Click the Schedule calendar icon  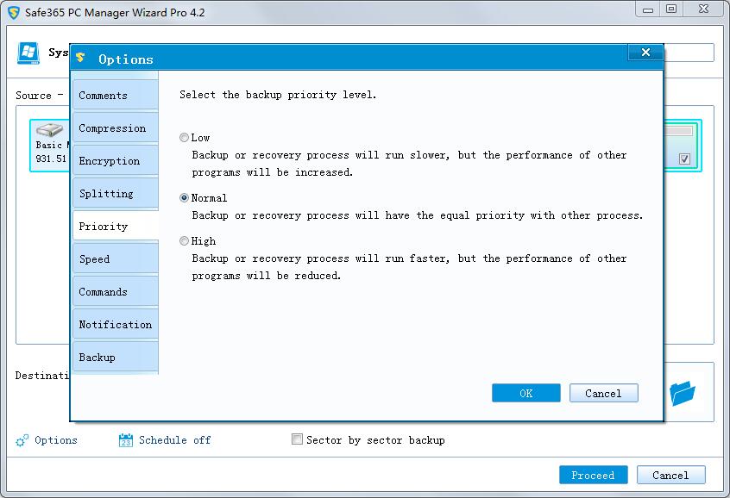(x=126, y=440)
